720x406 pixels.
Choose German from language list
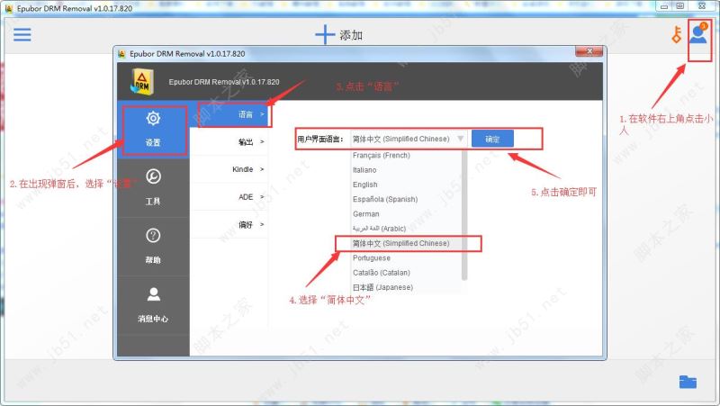click(407, 214)
